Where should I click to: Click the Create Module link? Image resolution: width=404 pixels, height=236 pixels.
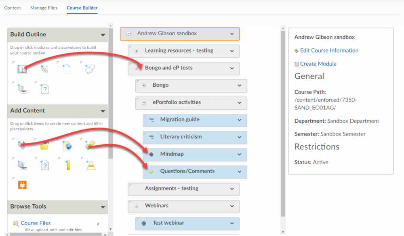tap(318, 64)
